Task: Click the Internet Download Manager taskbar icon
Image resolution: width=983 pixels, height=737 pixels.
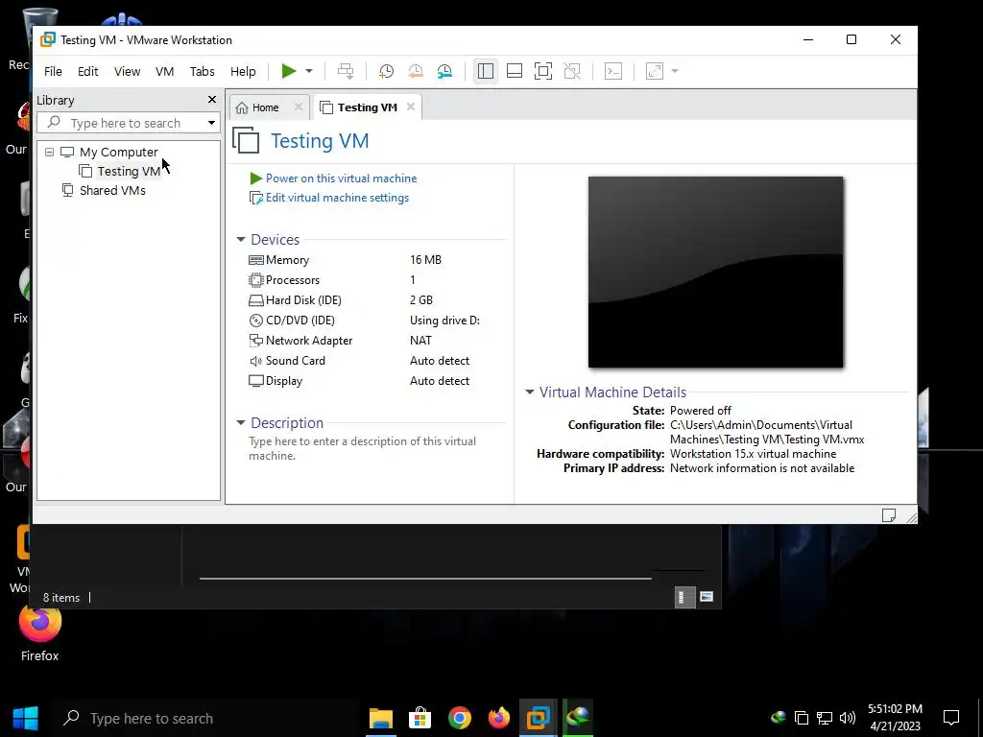Action: click(577, 718)
